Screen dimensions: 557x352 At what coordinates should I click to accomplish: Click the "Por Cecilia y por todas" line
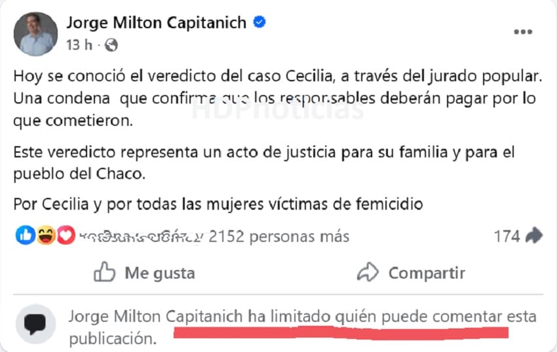tap(218, 204)
